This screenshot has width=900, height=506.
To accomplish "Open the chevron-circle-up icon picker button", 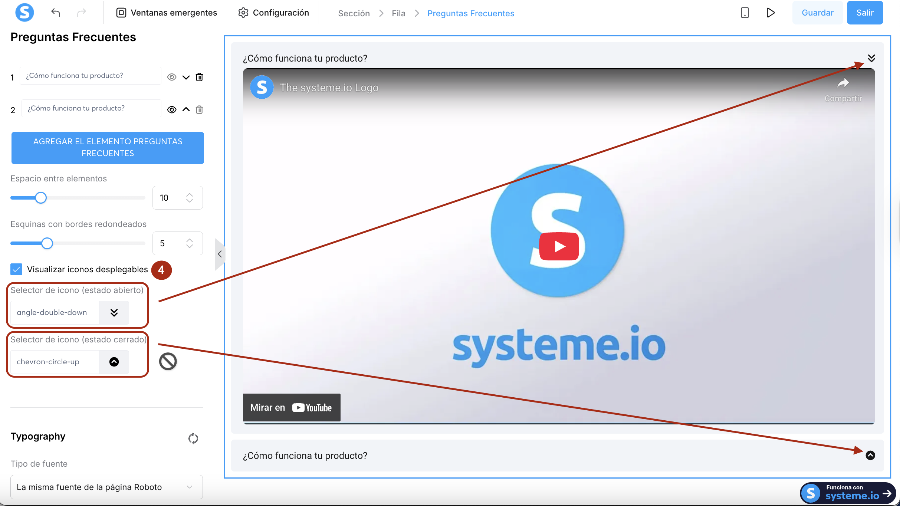I will tap(114, 362).
